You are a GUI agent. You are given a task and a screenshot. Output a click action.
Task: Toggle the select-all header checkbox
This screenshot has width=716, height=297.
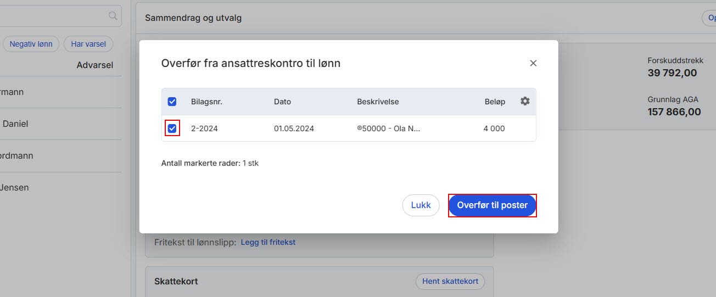tap(172, 102)
